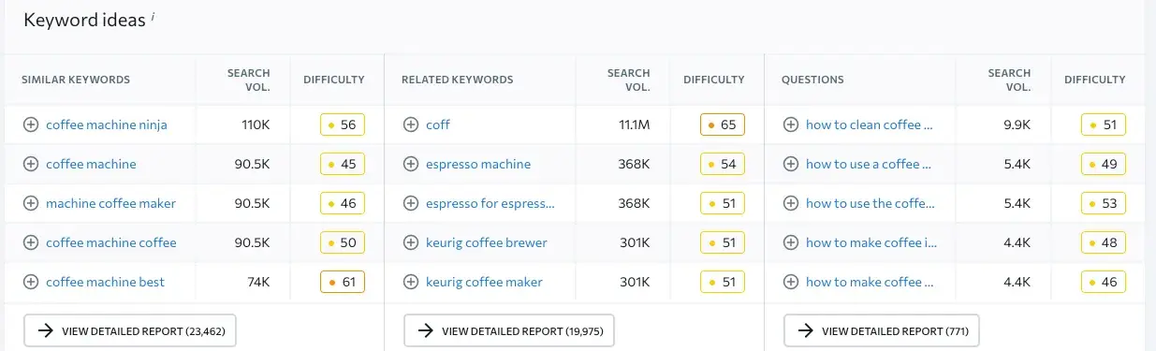
Task: Open the 'coffee machine' keyword with 45 difficulty
Action: point(91,164)
